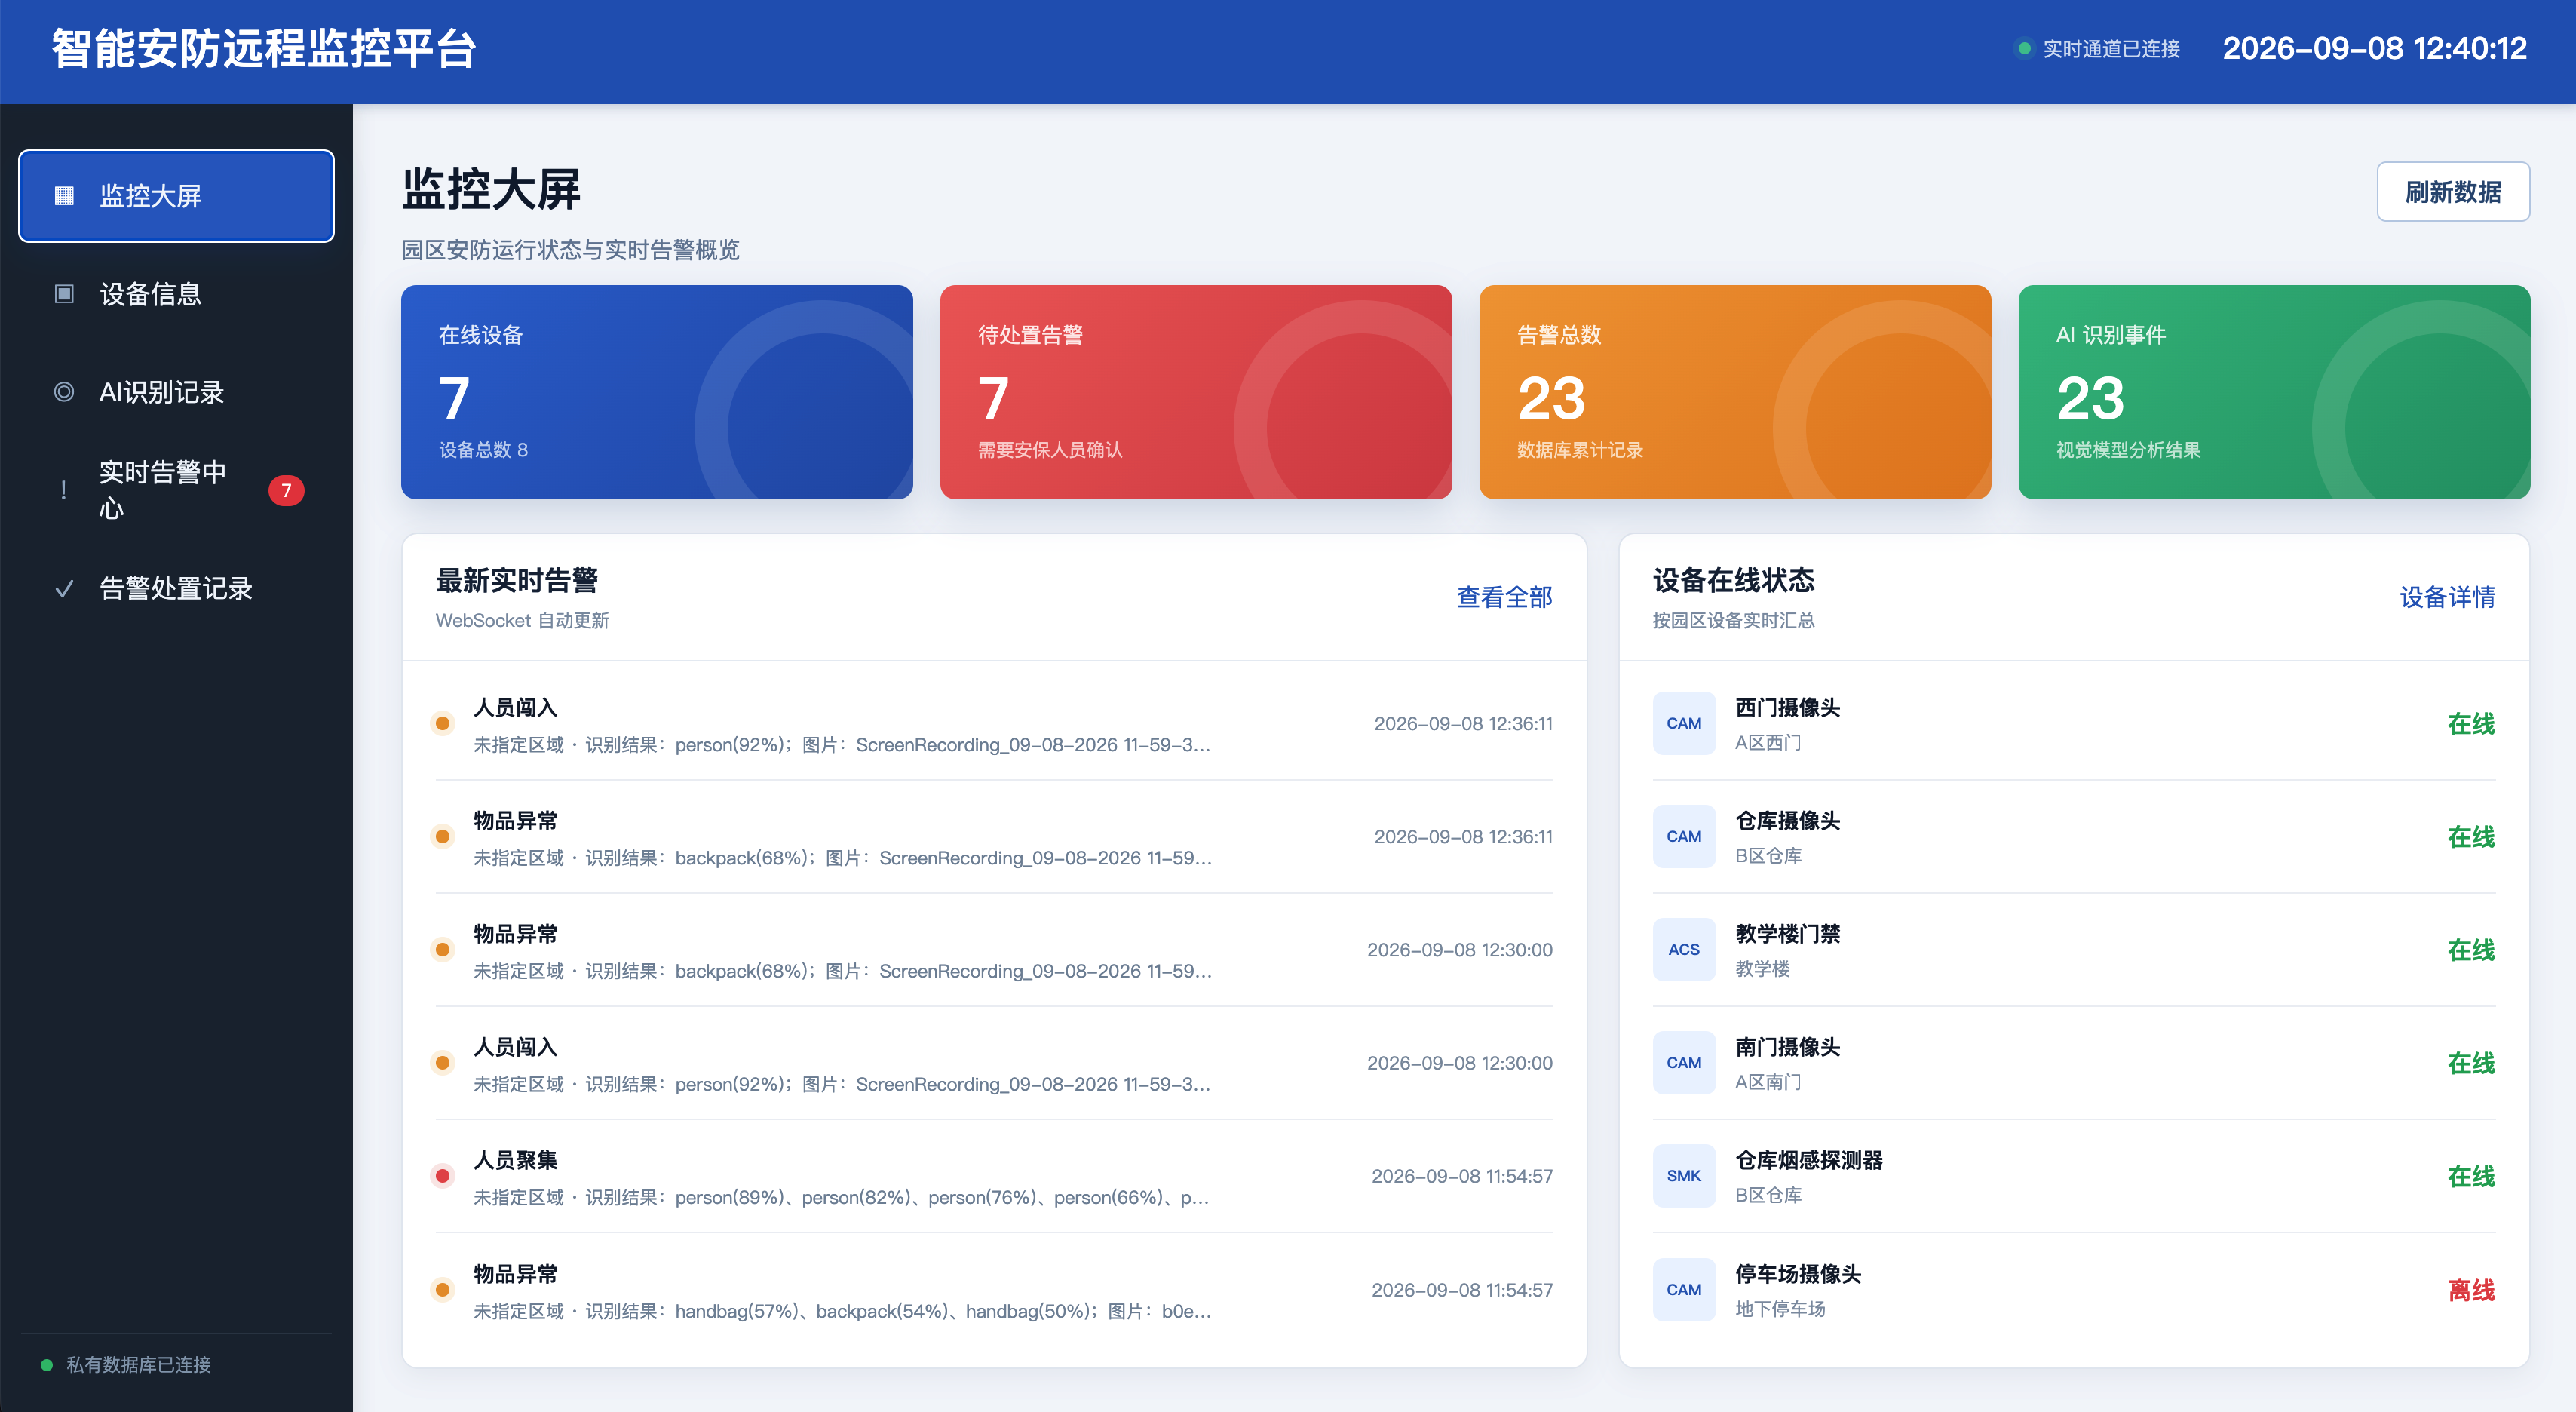This screenshot has width=2576, height=1412.
Task: Open 告警处置记录 in the sidebar
Action: click(176, 588)
